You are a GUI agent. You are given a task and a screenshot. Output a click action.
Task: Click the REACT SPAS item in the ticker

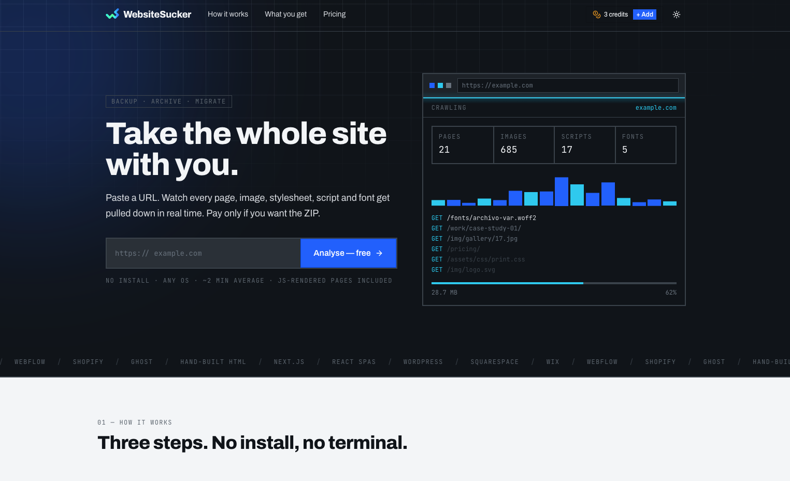[x=354, y=362]
